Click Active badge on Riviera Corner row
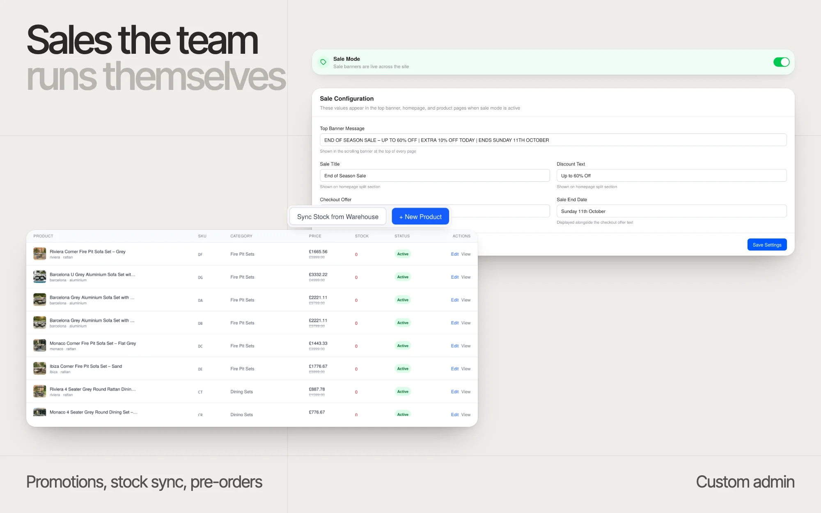The width and height of the screenshot is (821, 513). tap(403, 254)
